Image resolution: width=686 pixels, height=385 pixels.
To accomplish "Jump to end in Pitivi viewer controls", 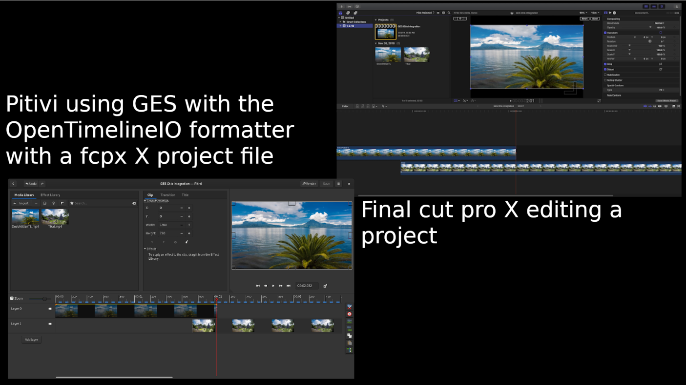I will point(289,286).
